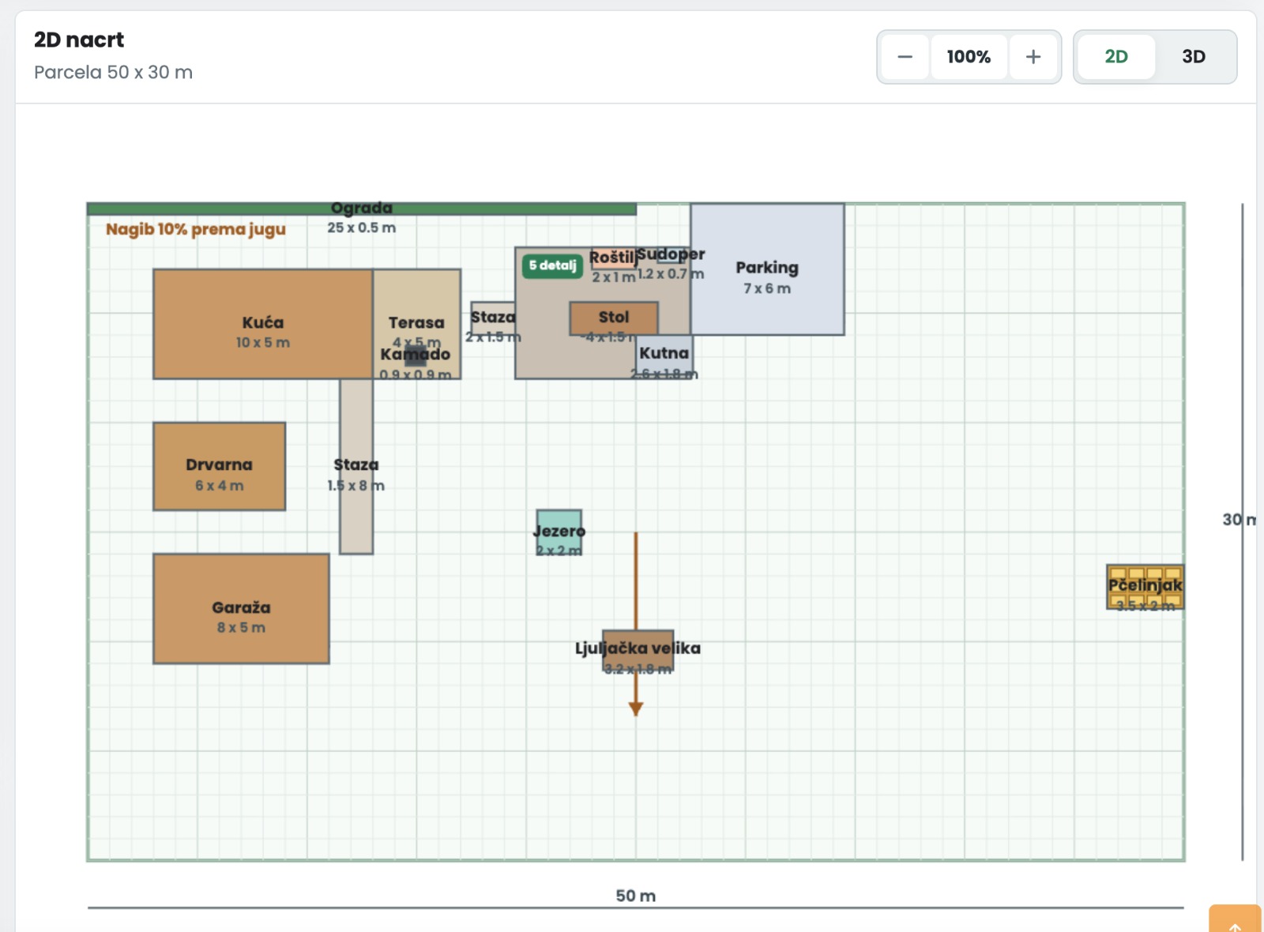Switch to the 3D view tab
The height and width of the screenshot is (932, 1264).
[1194, 57]
